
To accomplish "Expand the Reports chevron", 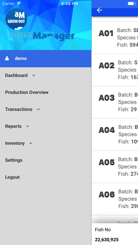I will coord(28,126).
